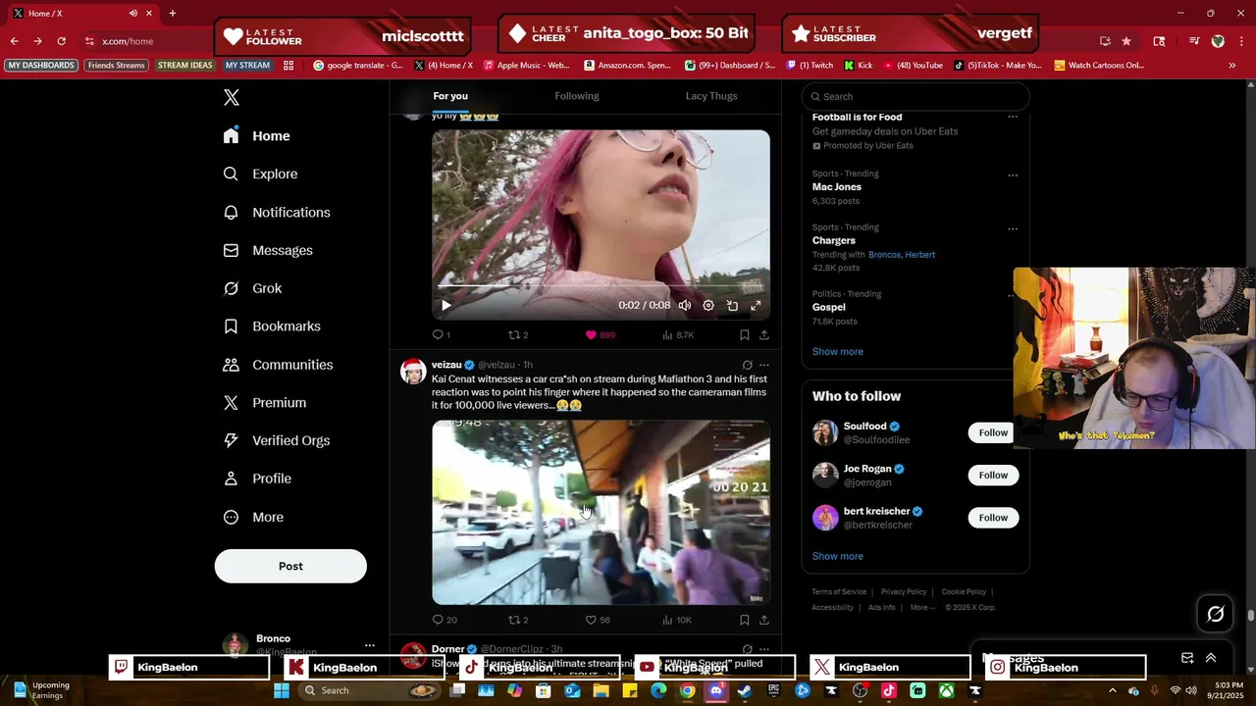Open more options on Football ad
Image resolution: width=1256 pixels, height=706 pixels.
(x=1013, y=117)
